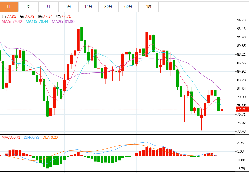The width and height of the screenshot is (249, 173).
Task: Click the DEA:0.20 label
Action: pos(50,137)
